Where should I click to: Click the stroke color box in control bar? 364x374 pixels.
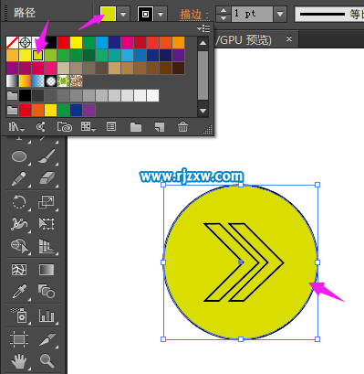145,14
